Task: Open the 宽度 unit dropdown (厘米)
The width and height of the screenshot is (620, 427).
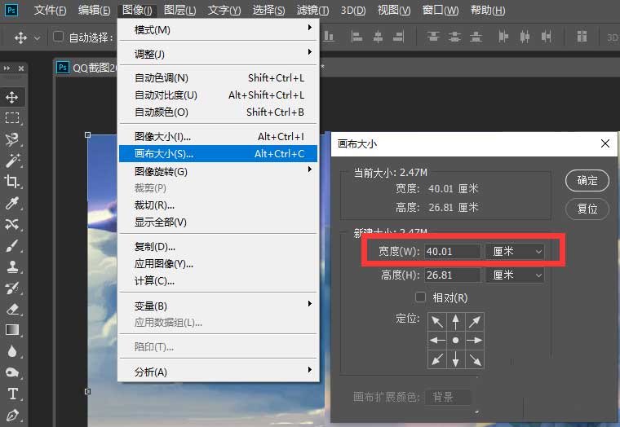Action: point(515,251)
